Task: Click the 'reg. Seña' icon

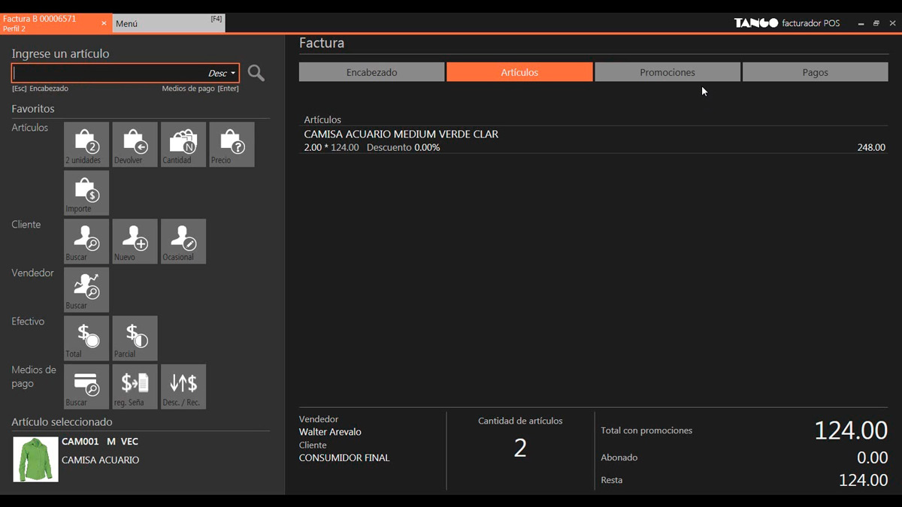Action: click(135, 386)
